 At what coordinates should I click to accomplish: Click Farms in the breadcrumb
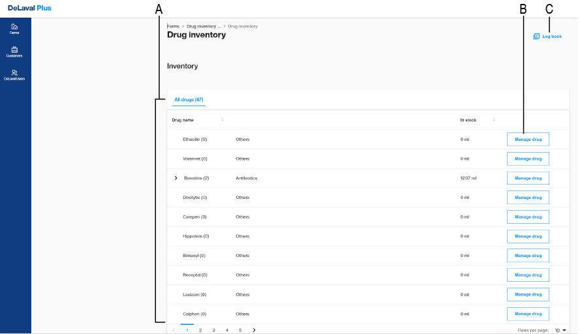tap(174, 26)
